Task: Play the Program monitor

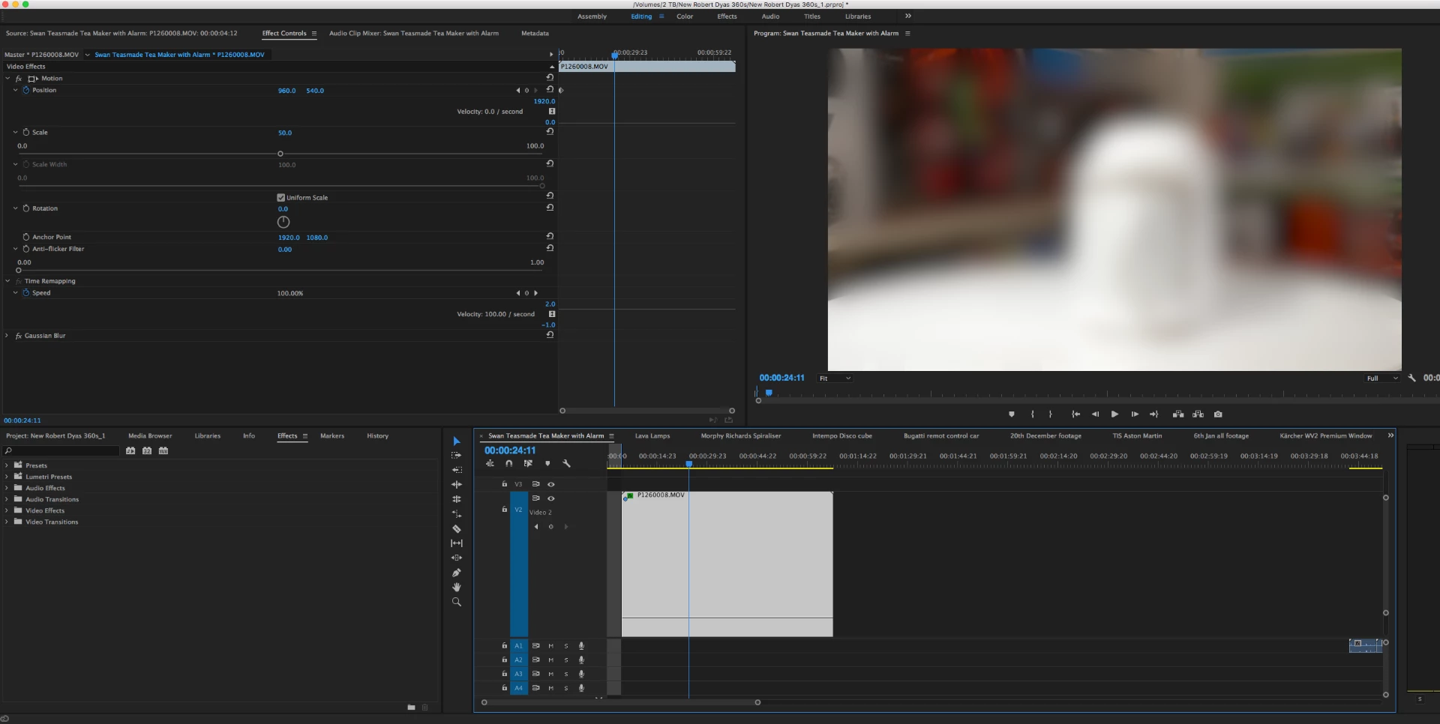Action: [x=1114, y=414]
